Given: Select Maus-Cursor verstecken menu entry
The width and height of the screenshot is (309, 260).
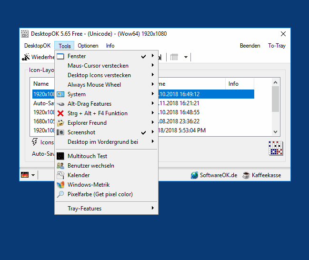Looking at the screenshot, I should (x=107, y=66).
